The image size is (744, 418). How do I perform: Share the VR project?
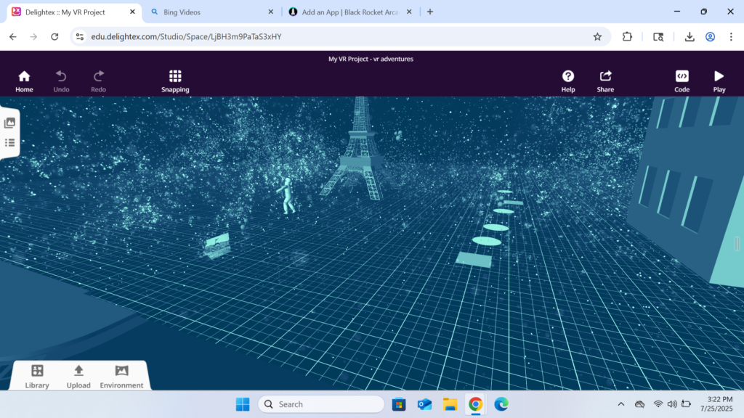605,81
